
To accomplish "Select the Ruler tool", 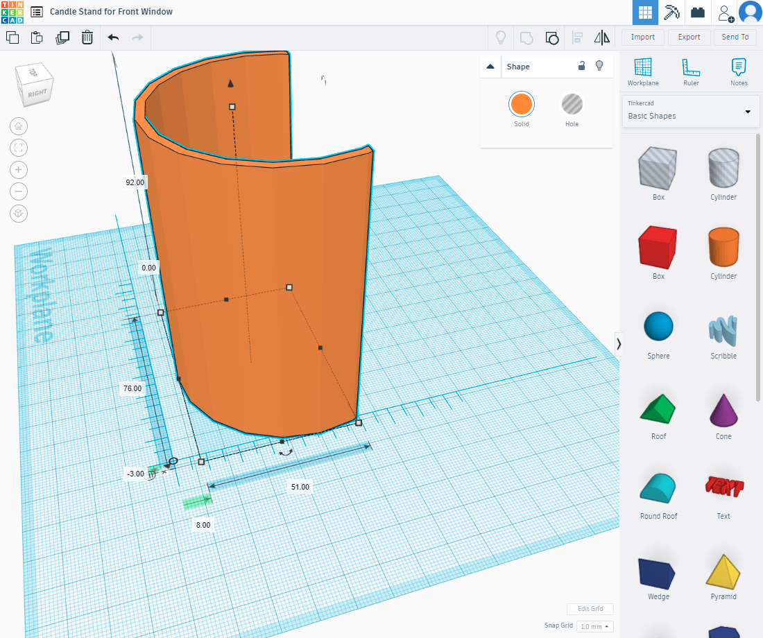I will [691, 71].
